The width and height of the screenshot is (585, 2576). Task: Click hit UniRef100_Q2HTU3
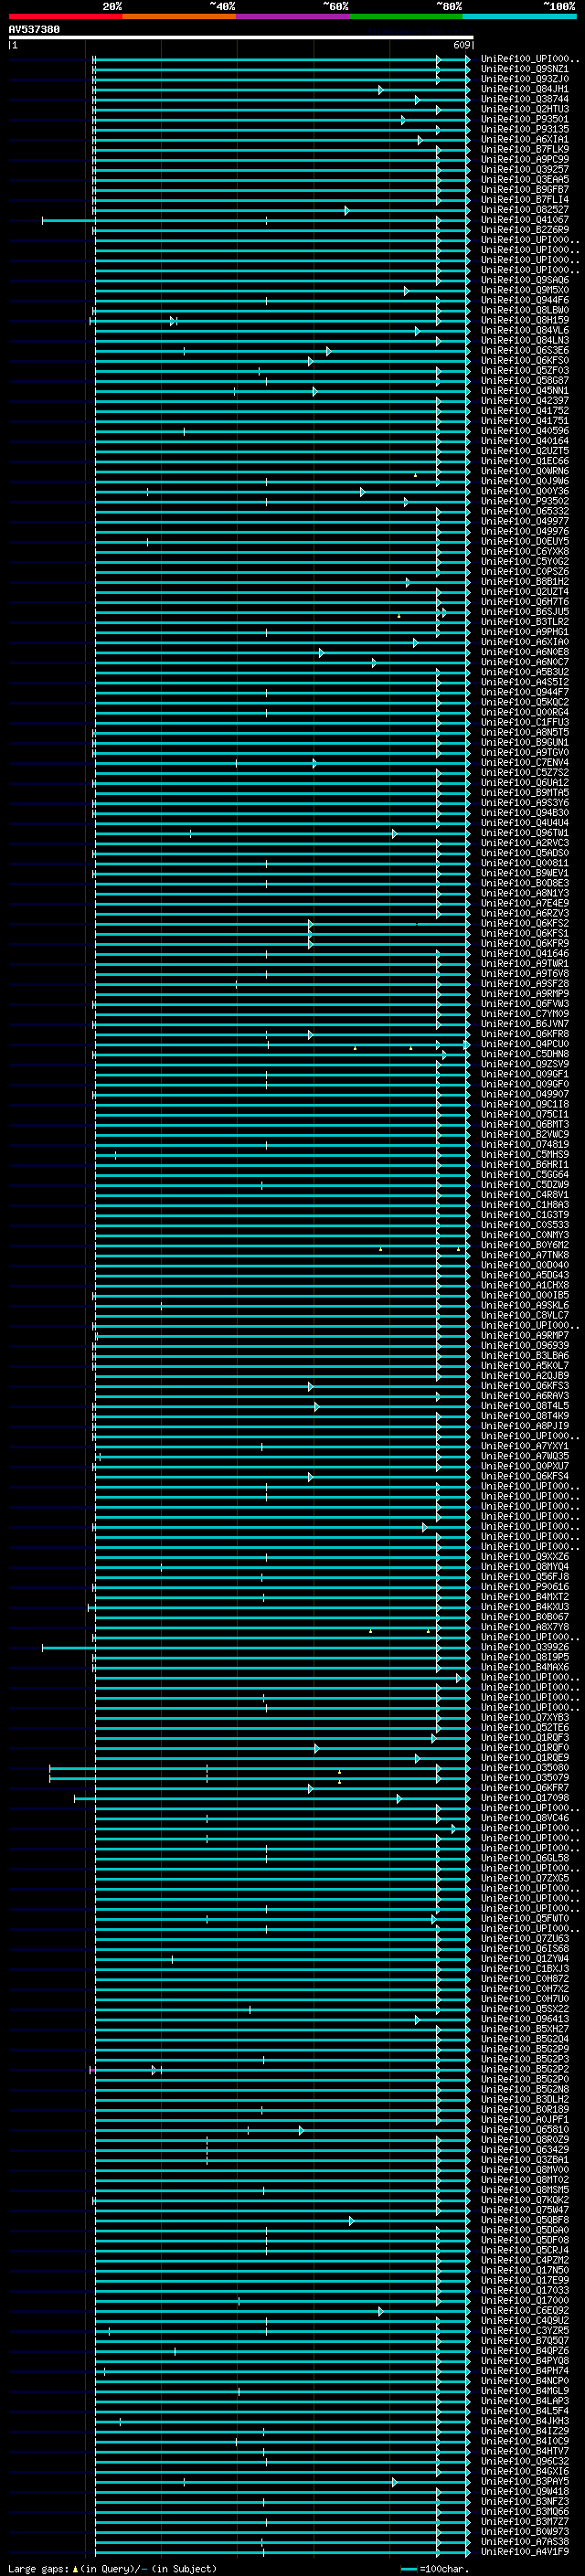[525, 109]
